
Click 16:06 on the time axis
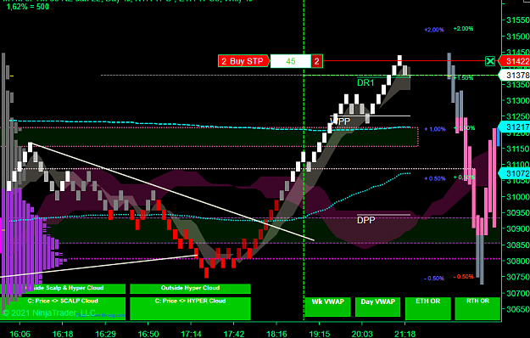[x=20, y=334]
